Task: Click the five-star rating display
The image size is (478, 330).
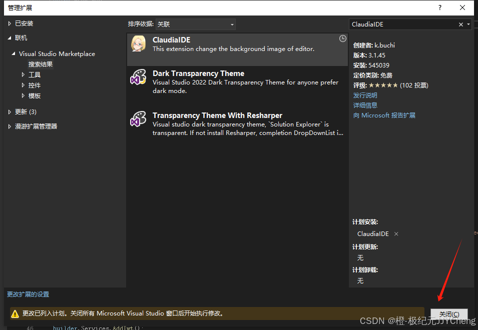Action: [383, 85]
